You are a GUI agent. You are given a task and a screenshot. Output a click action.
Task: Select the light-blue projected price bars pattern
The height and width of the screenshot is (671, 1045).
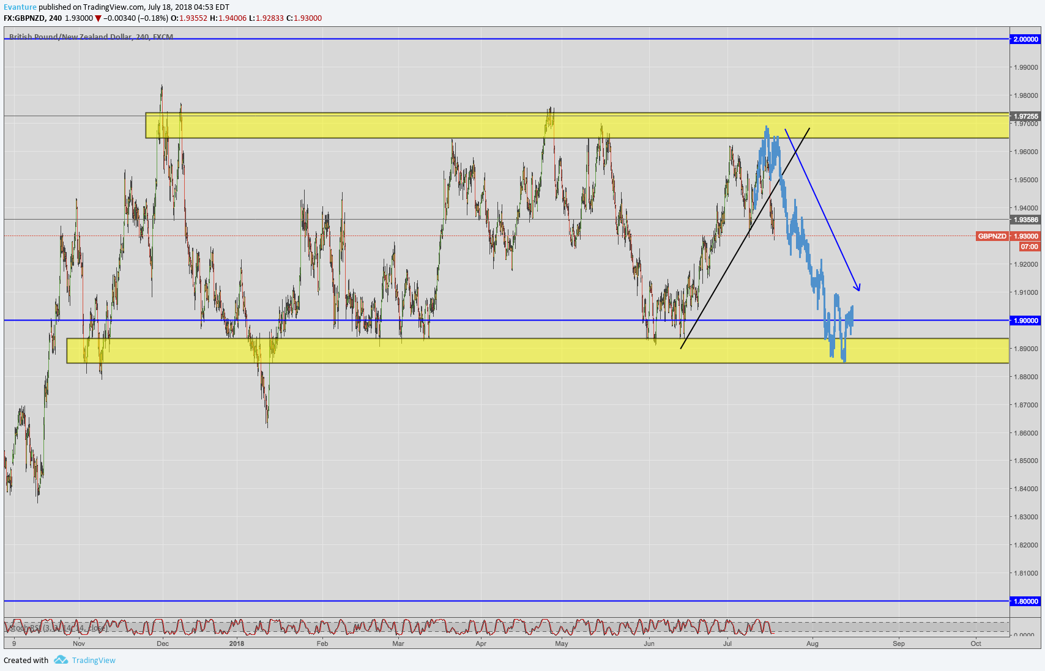[x=803, y=243]
